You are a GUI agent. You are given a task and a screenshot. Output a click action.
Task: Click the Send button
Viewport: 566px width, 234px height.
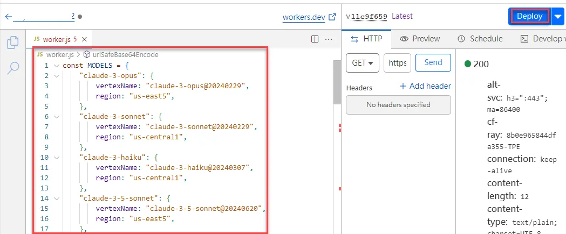click(x=433, y=62)
